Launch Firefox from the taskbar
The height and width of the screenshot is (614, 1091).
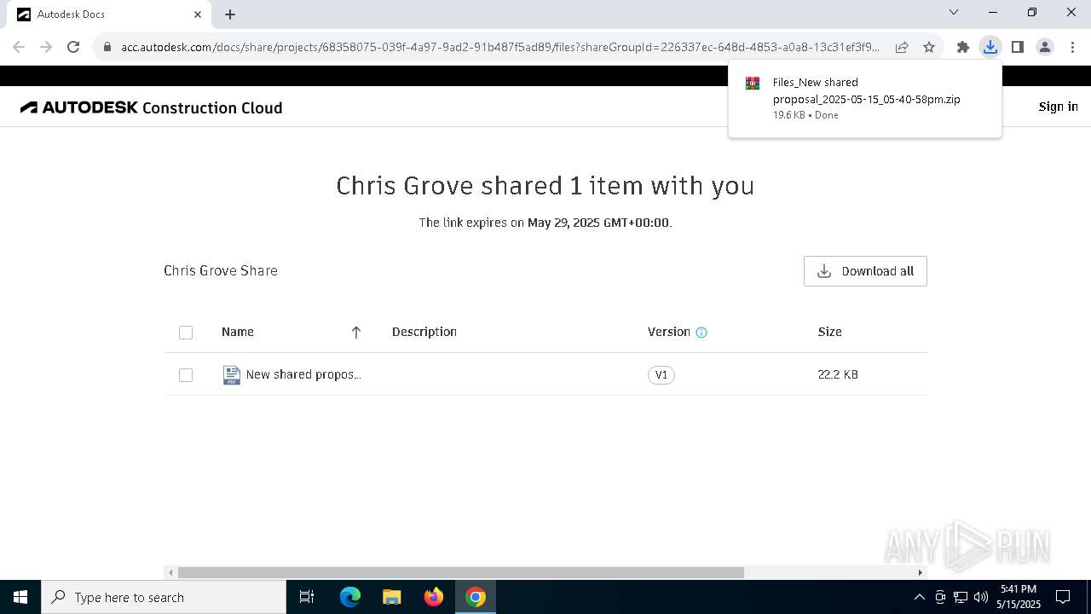coord(434,597)
